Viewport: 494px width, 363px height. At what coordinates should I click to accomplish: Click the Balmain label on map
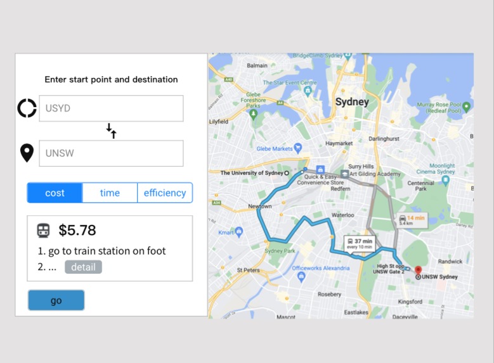[257, 65]
